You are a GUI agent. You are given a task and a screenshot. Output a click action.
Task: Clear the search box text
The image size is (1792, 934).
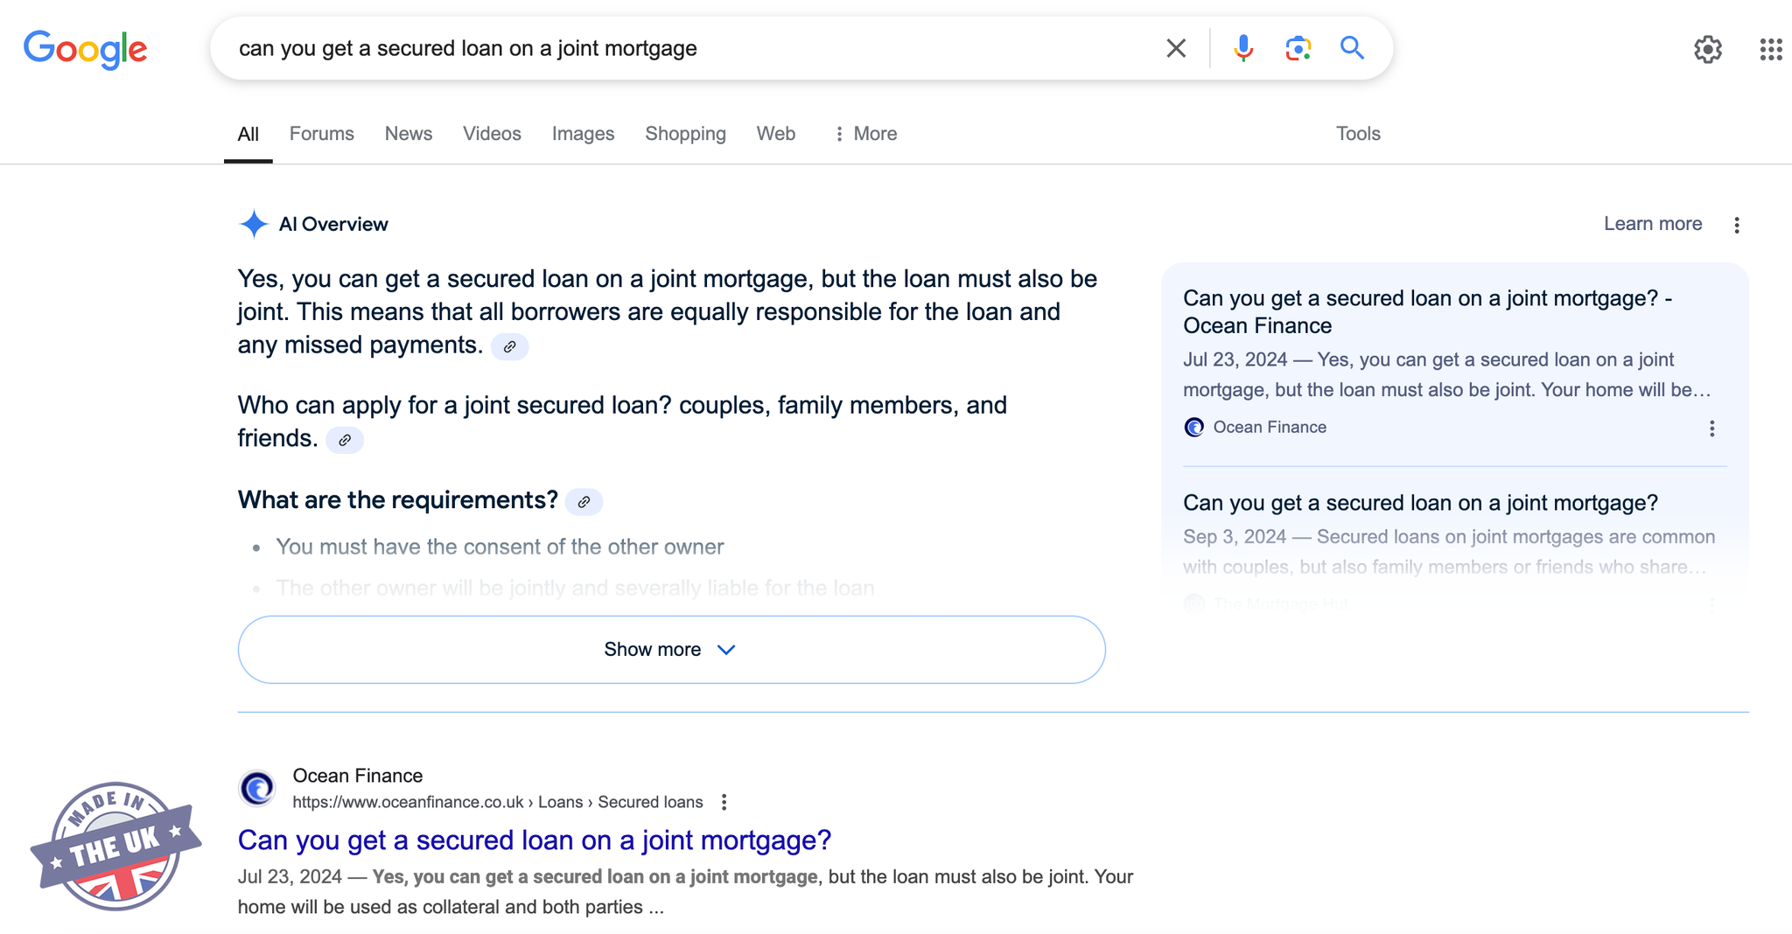tap(1176, 48)
